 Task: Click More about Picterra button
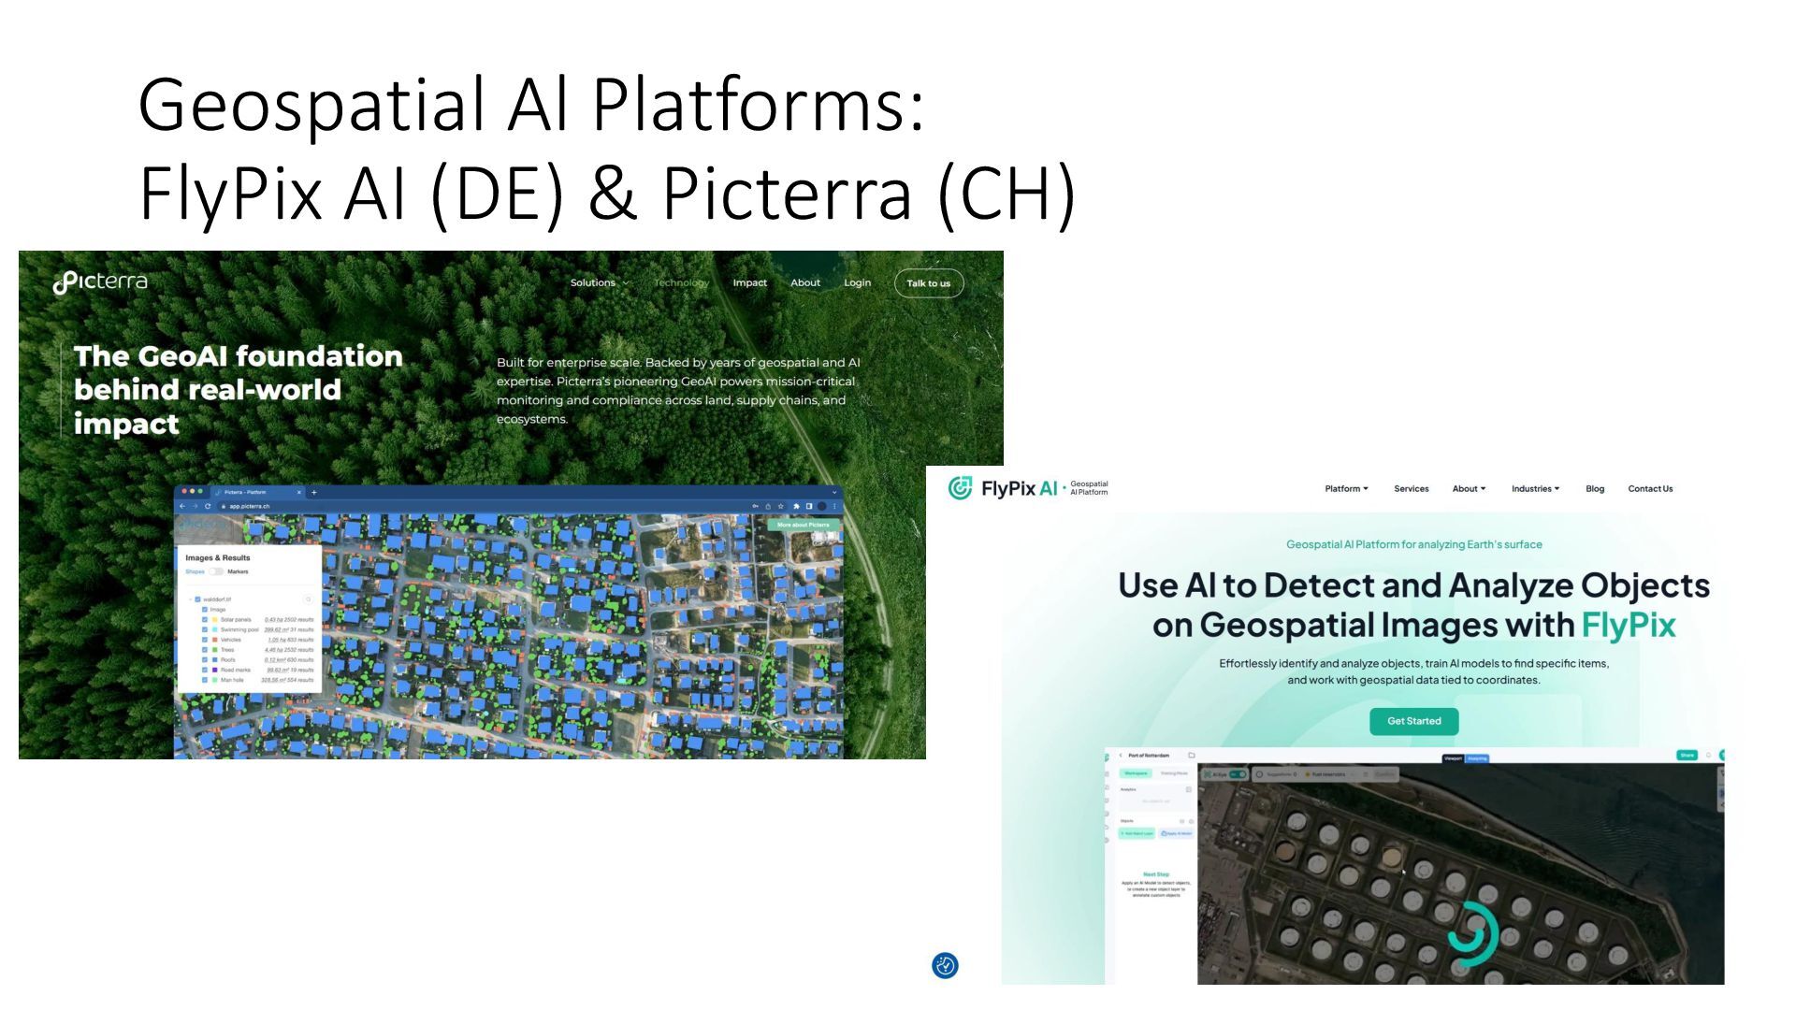(x=804, y=525)
